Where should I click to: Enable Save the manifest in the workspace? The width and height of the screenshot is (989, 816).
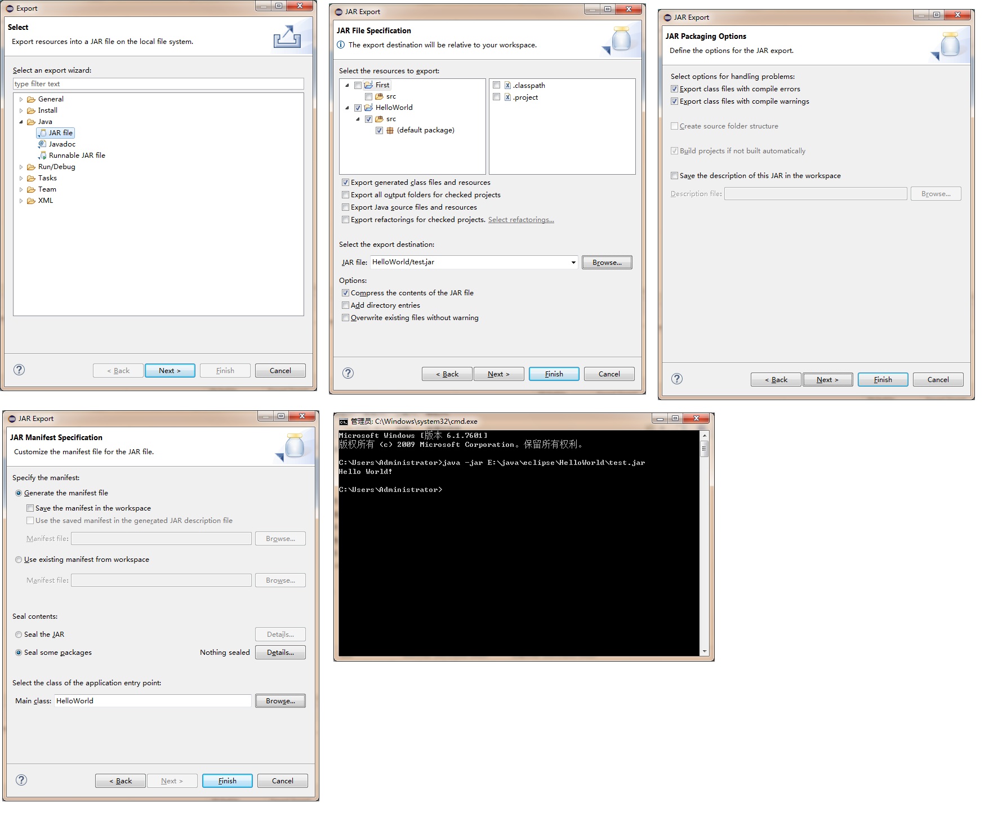pos(30,508)
